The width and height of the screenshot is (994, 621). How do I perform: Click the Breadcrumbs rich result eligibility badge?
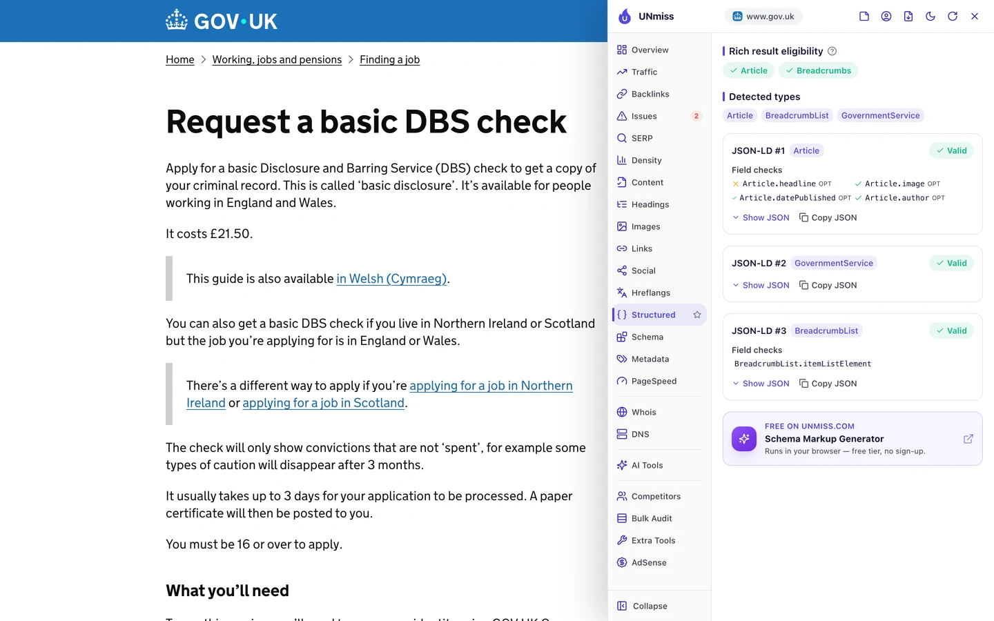click(x=818, y=70)
